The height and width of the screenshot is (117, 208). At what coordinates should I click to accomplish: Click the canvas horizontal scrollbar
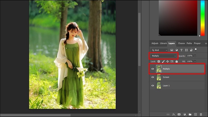tap(35, 115)
